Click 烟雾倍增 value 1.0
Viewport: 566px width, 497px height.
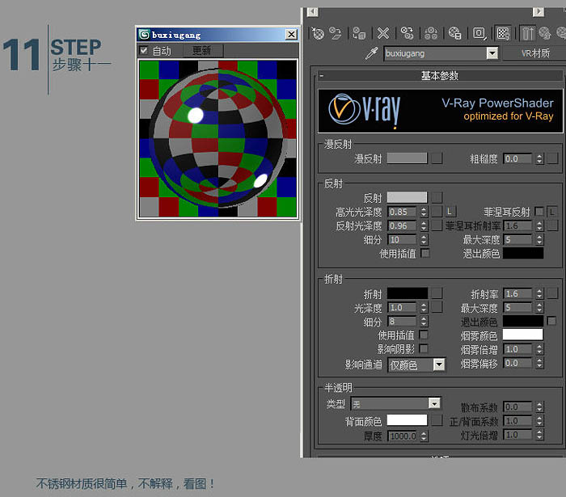(x=517, y=349)
